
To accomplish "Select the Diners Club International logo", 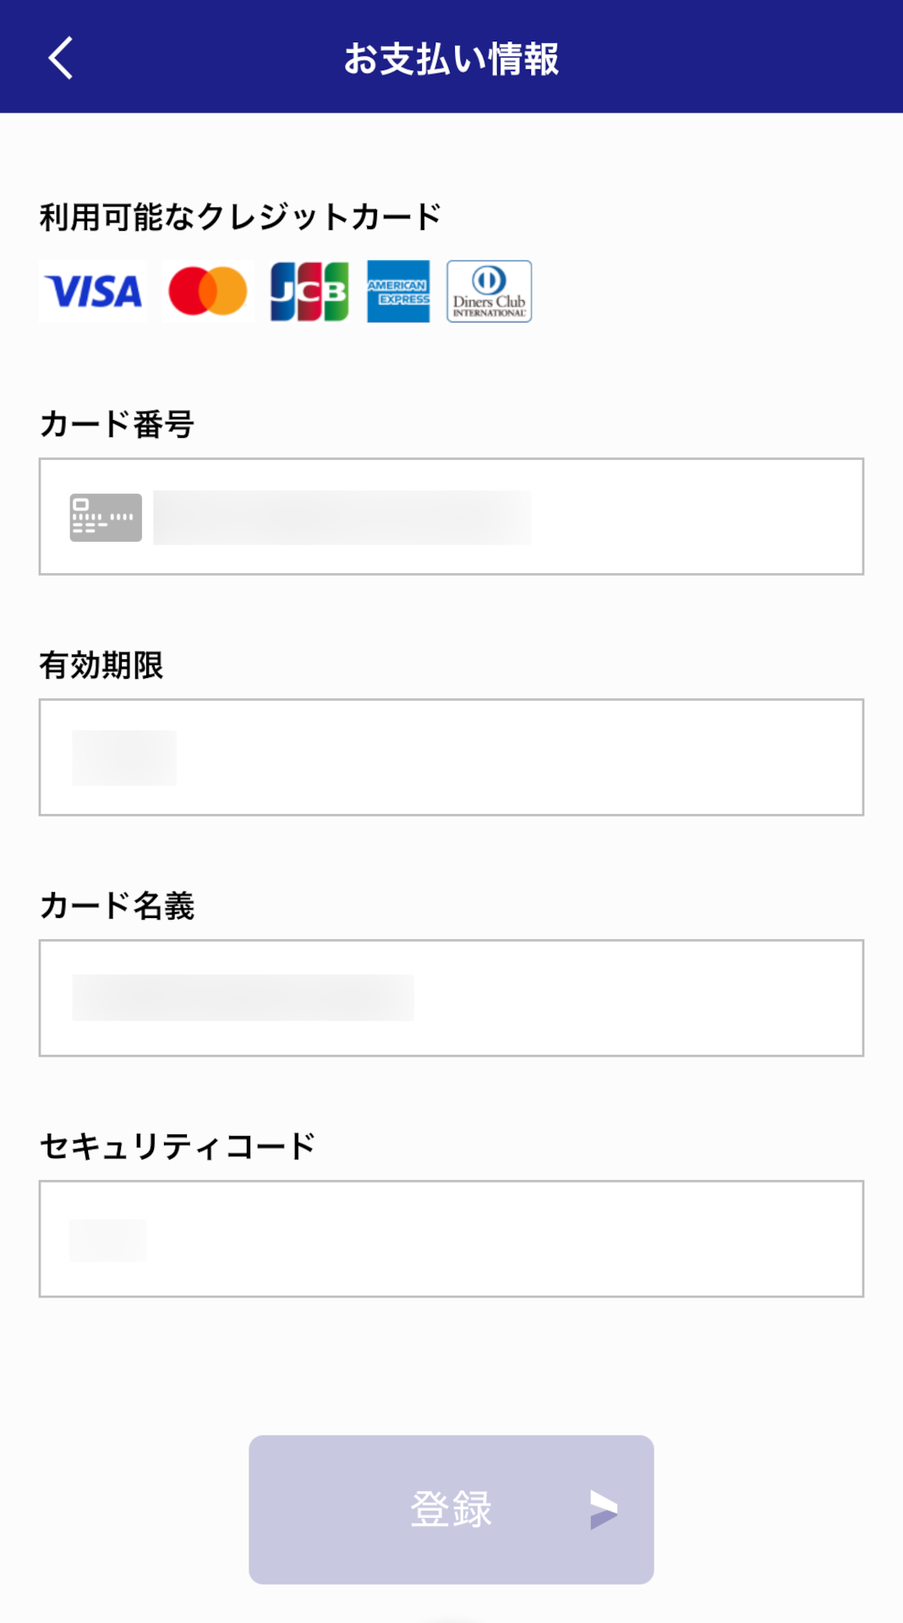I will (x=489, y=292).
